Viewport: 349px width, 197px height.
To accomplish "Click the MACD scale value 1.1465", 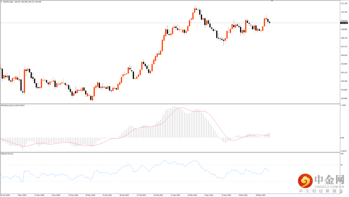I will pos(343,105).
